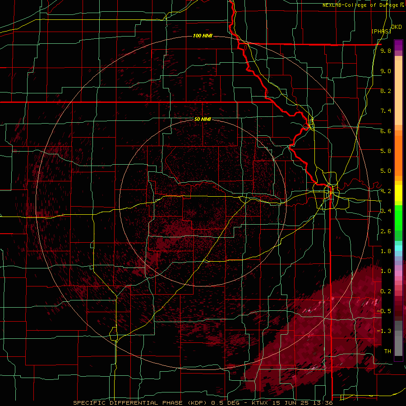
Task: Pick the purple segment at top of color bar
Action: [398, 45]
